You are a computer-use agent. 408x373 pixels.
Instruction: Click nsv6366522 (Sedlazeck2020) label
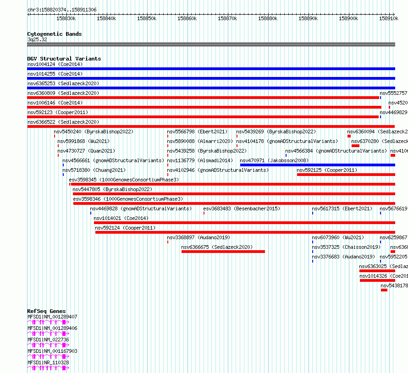(63, 122)
